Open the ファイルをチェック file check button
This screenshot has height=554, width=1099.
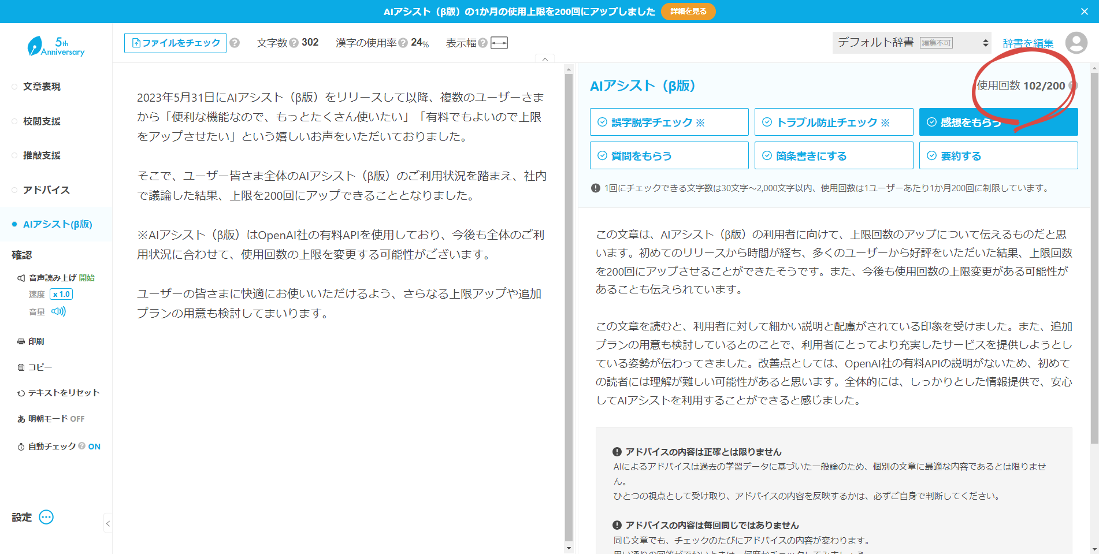pos(175,43)
